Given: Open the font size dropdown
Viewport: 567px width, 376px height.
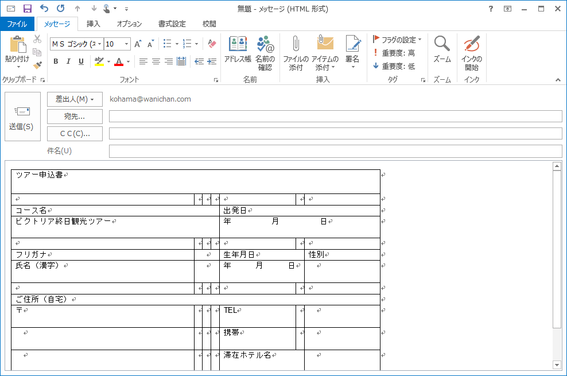Looking at the screenshot, I should [x=126, y=44].
